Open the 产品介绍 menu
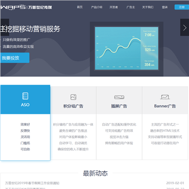 [97, 7]
